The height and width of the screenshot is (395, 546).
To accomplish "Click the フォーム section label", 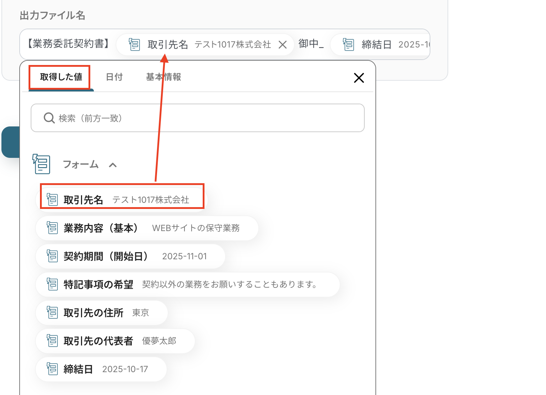I will click(x=81, y=164).
